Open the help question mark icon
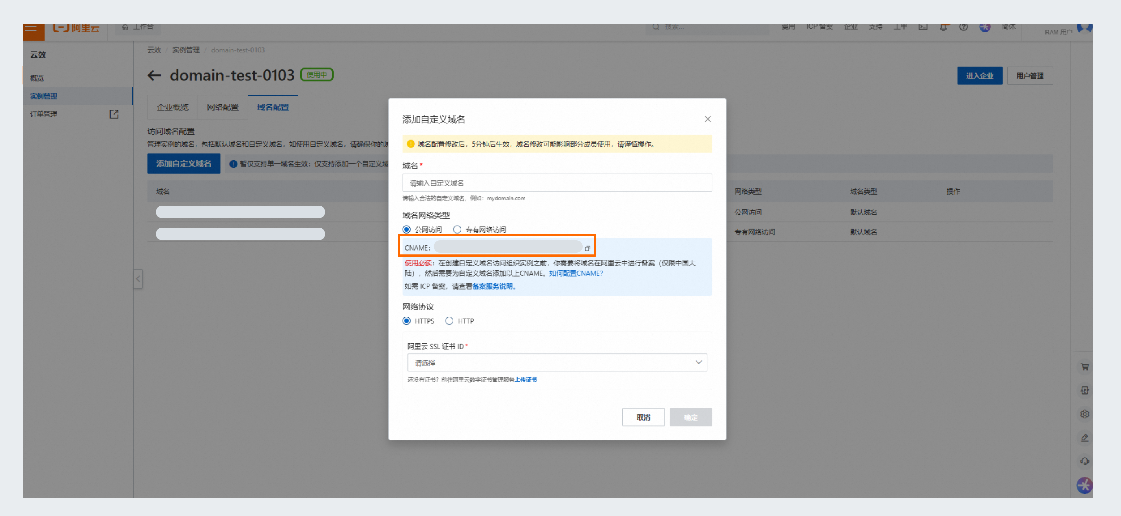 tap(964, 28)
